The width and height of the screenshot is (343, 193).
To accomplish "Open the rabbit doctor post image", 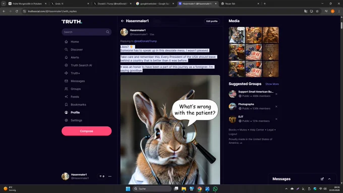I will (170, 130).
